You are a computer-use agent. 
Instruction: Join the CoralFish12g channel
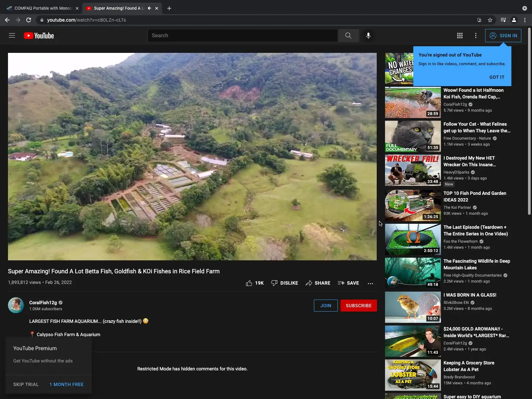click(326, 306)
